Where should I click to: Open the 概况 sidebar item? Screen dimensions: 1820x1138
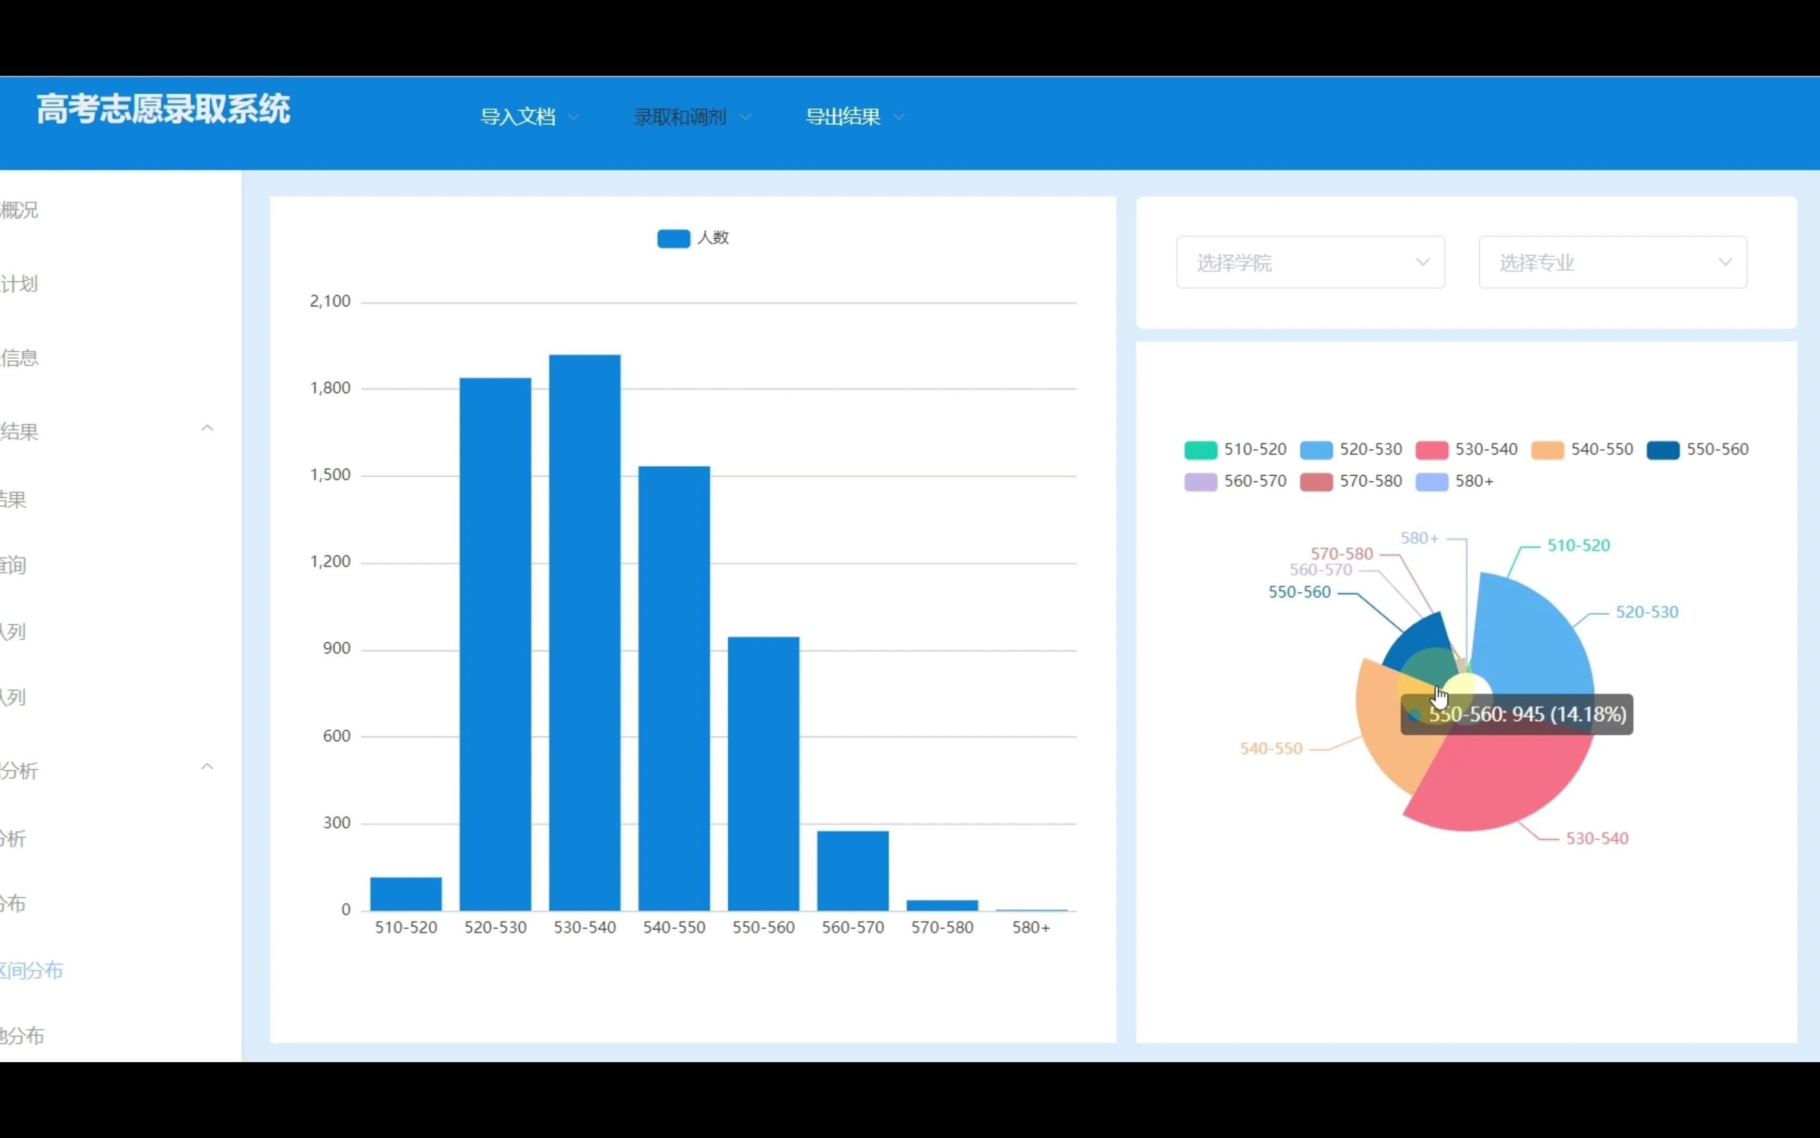pyautogui.click(x=19, y=210)
